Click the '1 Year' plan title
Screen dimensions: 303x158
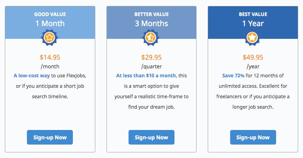(253, 24)
